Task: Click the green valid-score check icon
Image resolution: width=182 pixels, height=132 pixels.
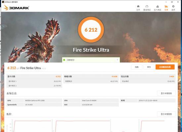Action: coord(64,60)
